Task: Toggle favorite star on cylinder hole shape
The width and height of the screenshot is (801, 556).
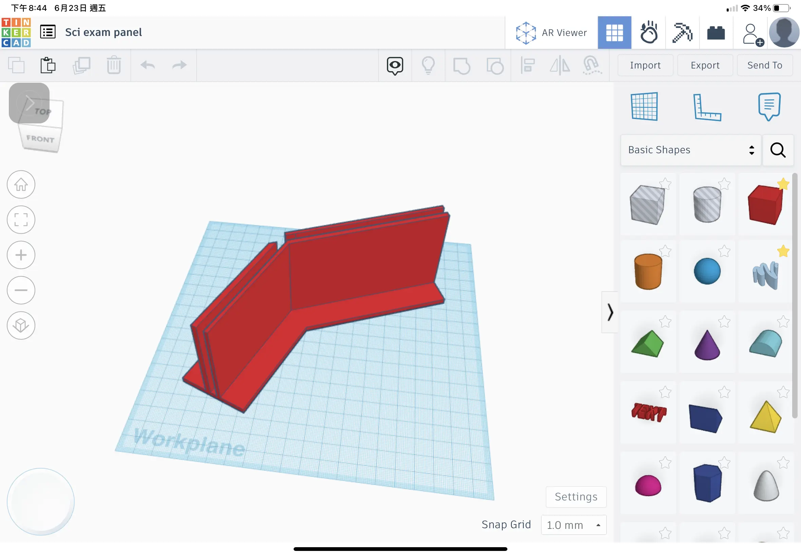Action: pos(724,184)
